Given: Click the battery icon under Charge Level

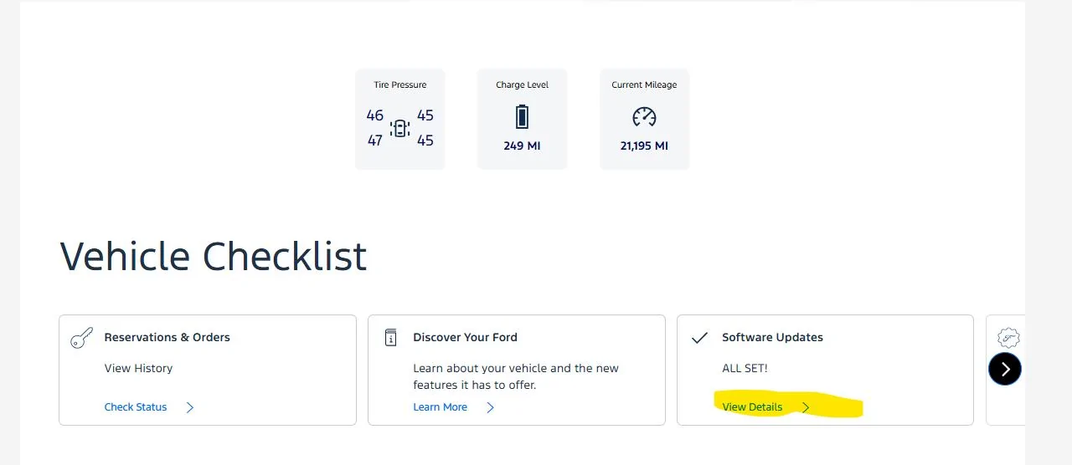Looking at the screenshot, I should pyautogui.click(x=522, y=116).
